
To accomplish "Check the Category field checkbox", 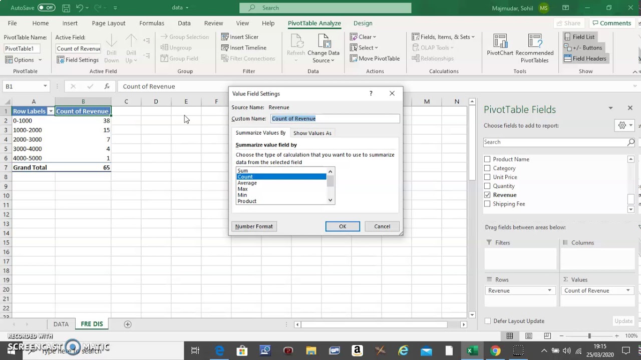I will pos(487,168).
